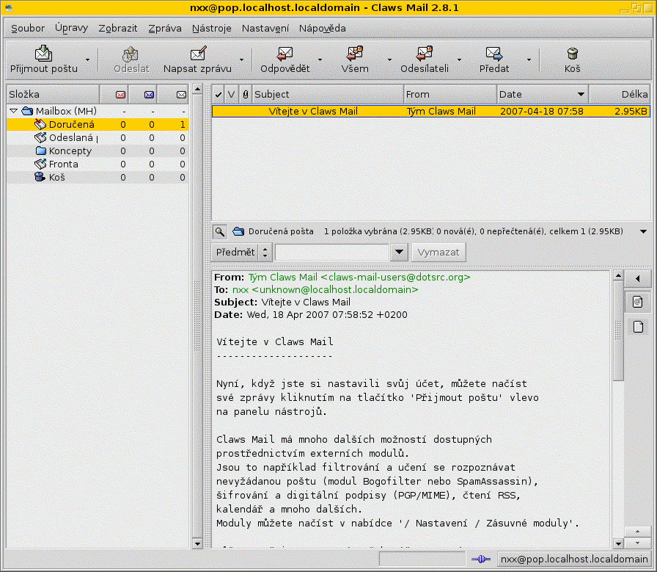Open Všem reply-all dropdown arrow

click(x=389, y=60)
